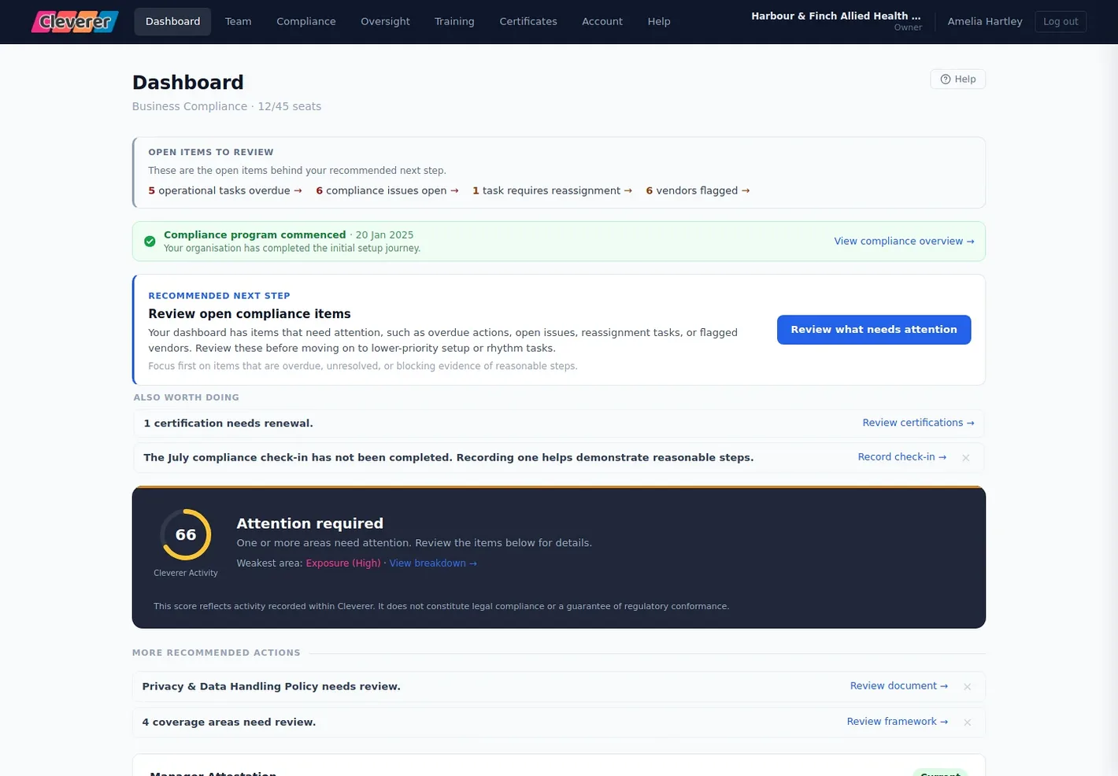The width and height of the screenshot is (1118, 776).
Task: Click '4 coverage areas need review.' text
Action: [229, 722]
